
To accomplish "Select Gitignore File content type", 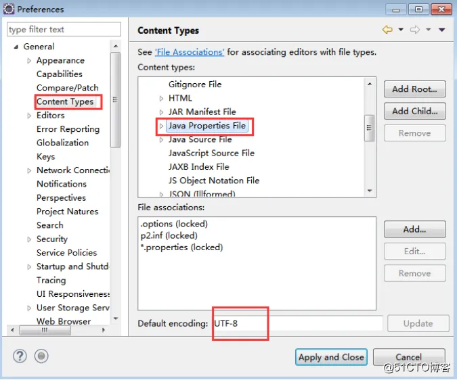I will (195, 85).
